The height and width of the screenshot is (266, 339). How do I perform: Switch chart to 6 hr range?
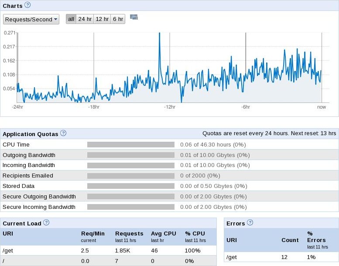click(118, 19)
